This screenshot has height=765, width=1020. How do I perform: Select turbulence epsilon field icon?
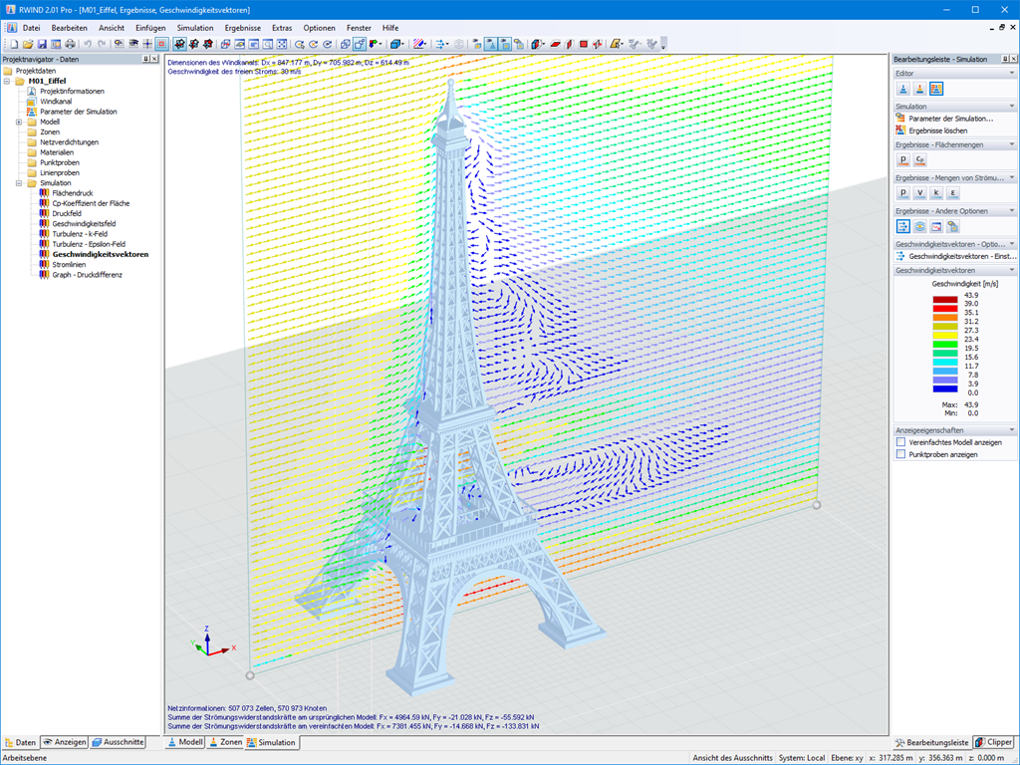(x=952, y=192)
